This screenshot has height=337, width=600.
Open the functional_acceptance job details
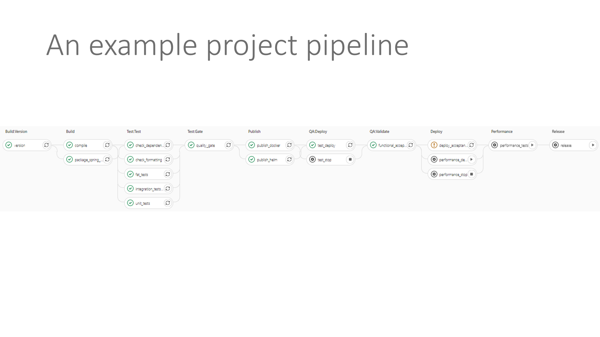392,145
